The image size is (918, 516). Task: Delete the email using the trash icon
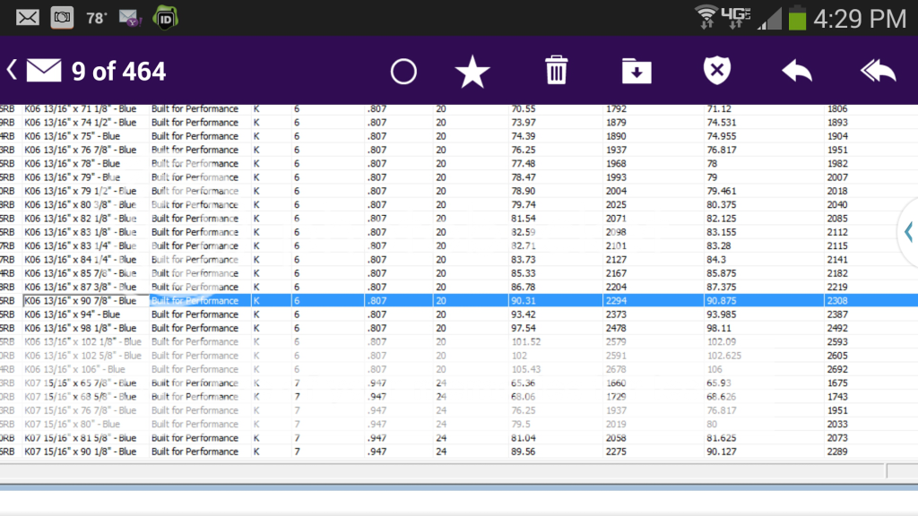[556, 70]
